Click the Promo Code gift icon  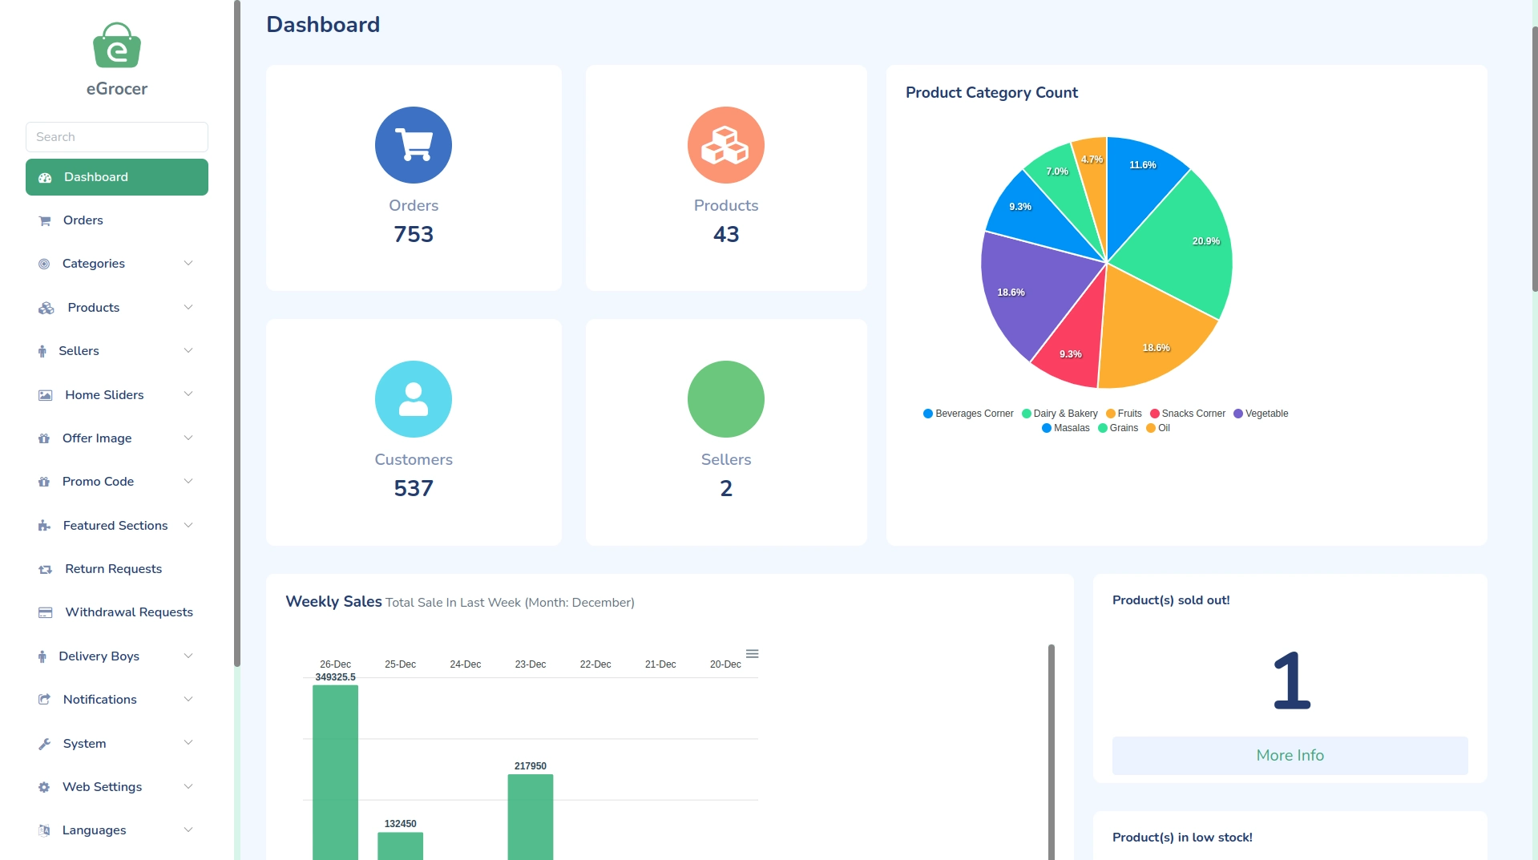click(x=44, y=482)
